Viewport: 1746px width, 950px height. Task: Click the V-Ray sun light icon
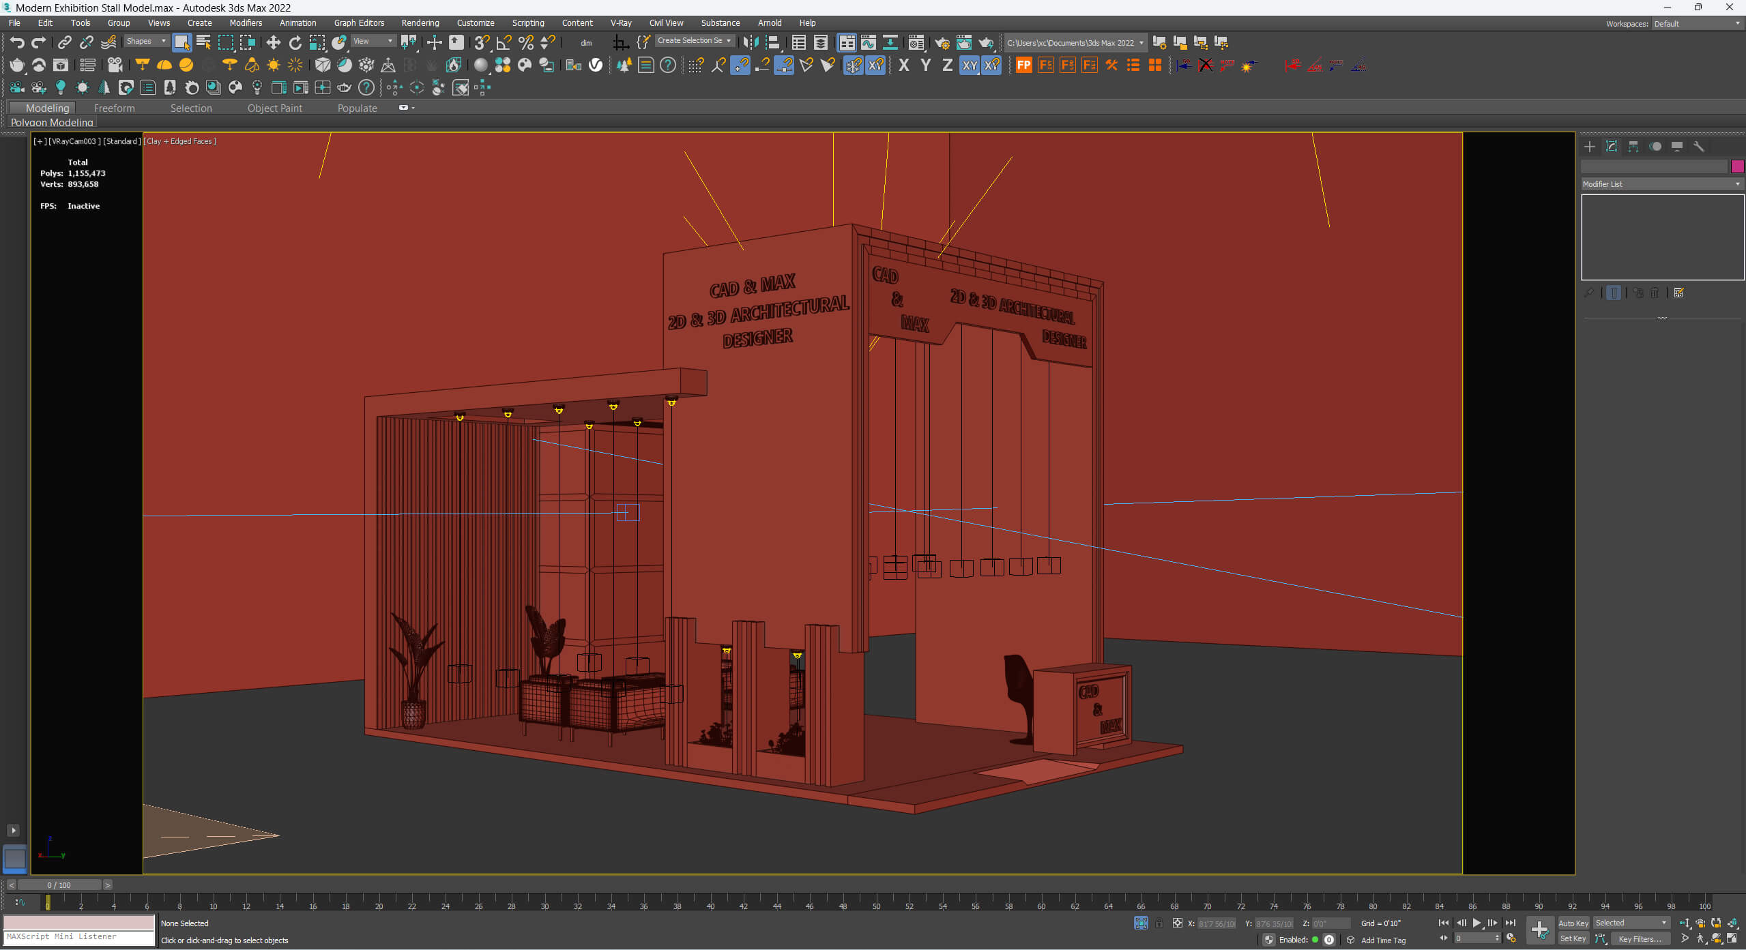coord(274,65)
